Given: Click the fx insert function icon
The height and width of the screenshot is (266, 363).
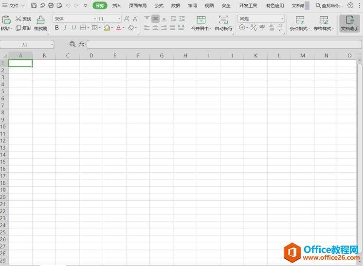Looking at the screenshot, I should 81,44.
